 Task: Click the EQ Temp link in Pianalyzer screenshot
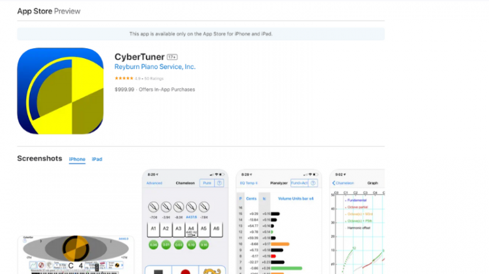[x=248, y=183]
